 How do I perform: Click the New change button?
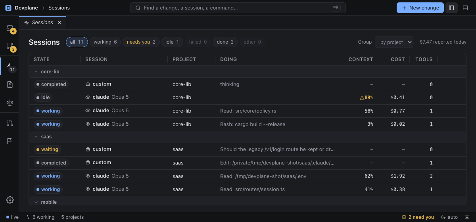pos(420,8)
